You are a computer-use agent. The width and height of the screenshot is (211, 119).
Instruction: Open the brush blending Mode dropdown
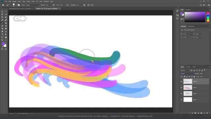point(32,5)
